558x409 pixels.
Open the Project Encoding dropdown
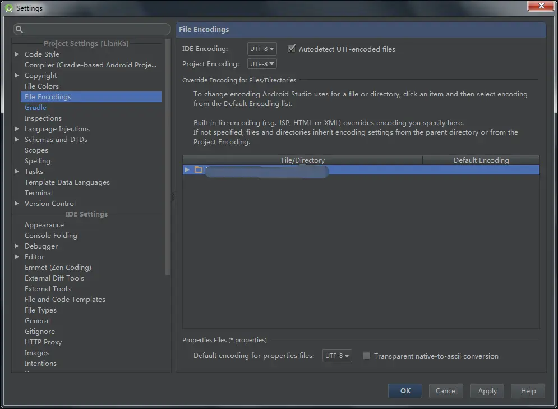262,64
